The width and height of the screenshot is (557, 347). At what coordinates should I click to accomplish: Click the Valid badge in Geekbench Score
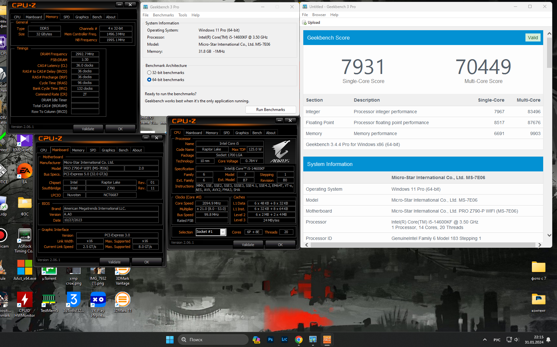click(533, 38)
